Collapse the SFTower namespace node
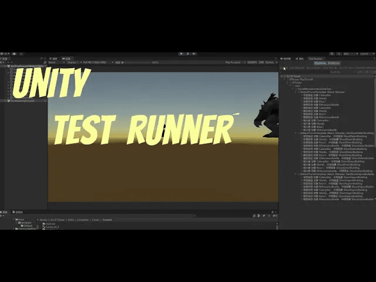Viewport: 376px width, 282px height. pyautogui.click(x=287, y=82)
